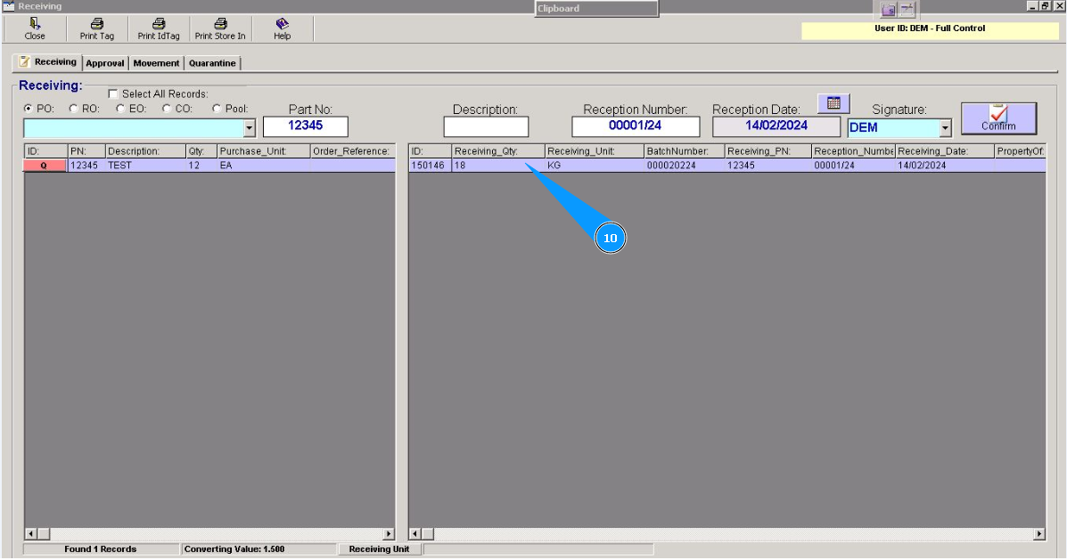Select the Pool radio button
The height and width of the screenshot is (560, 1067).
point(217,108)
